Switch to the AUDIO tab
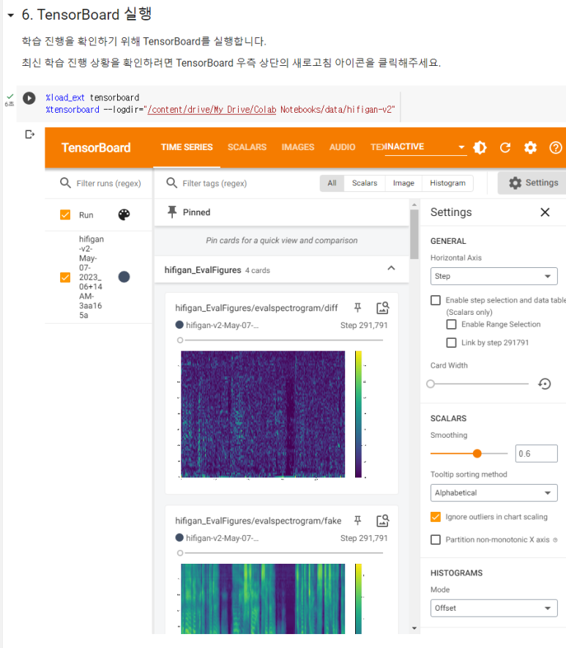Image resolution: width=566 pixels, height=648 pixels. (x=342, y=147)
